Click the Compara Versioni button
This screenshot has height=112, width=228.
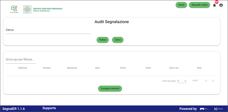(x=110, y=88)
